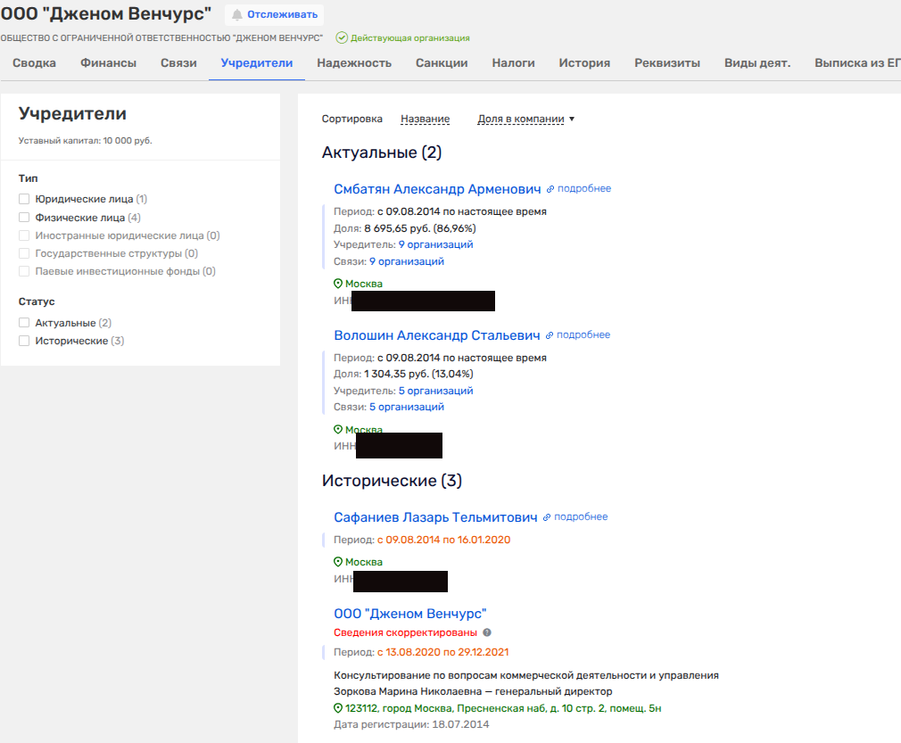This screenshot has height=743, width=901.
Task: Open the Доля в компании sort dropdown
Action: [x=525, y=120]
